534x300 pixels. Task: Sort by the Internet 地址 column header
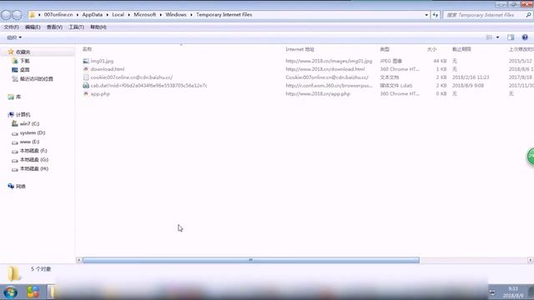click(300, 49)
